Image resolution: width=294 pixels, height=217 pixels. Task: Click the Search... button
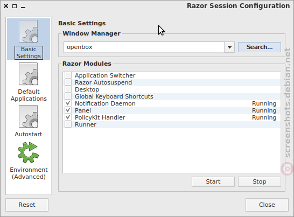pyautogui.click(x=260, y=47)
